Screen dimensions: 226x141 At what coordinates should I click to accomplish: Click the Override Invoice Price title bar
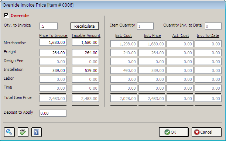coord(113,5)
